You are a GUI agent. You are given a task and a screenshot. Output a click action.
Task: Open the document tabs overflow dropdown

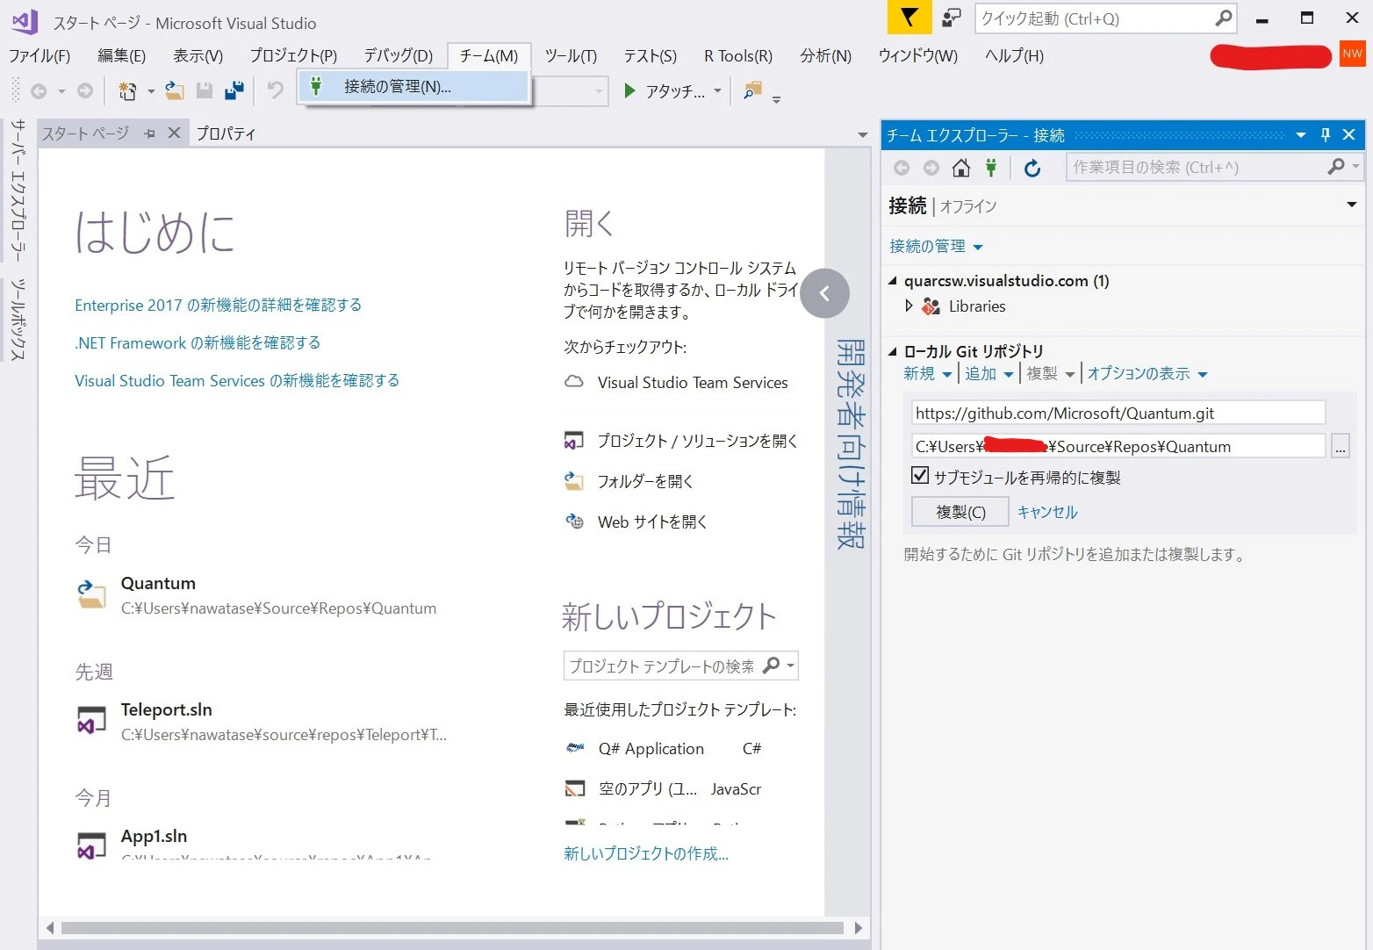click(x=862, y=134)
